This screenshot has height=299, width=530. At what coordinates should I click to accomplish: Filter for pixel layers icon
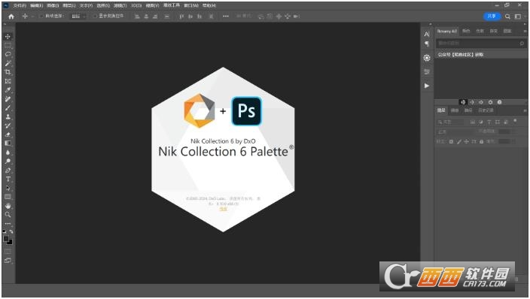[x=473, y=122]
